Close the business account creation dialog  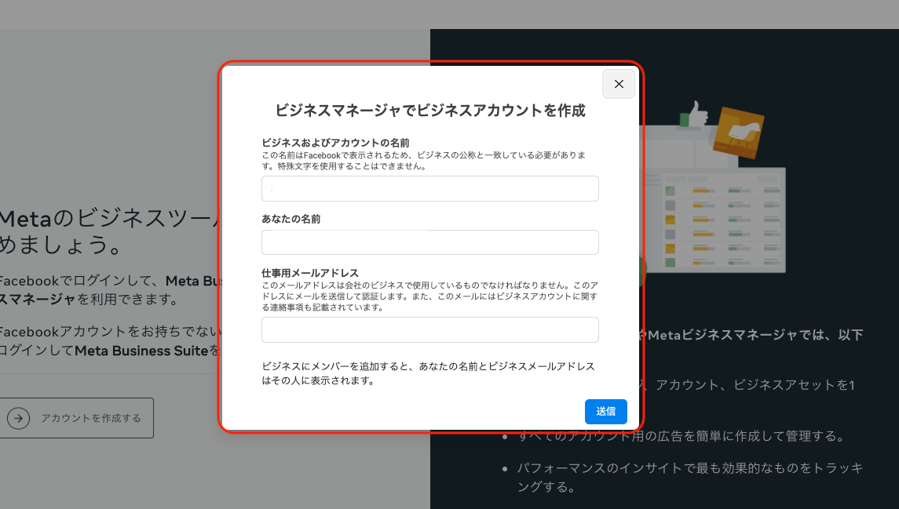point(619,84)
